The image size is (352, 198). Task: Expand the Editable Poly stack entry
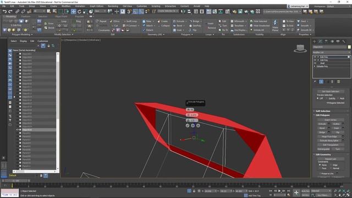[x=315, y=67]
